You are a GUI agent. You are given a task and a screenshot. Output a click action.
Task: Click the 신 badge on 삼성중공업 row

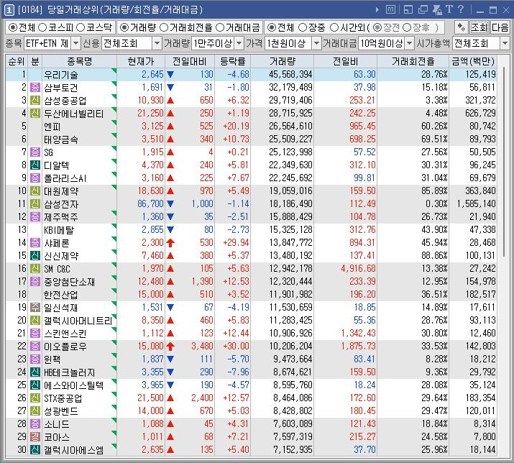35,101
